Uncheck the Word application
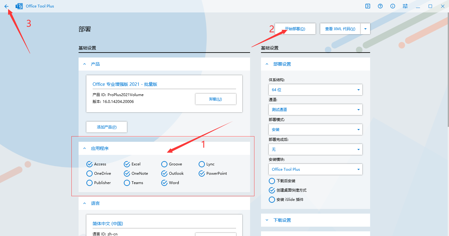449x236 pixels. coord(164,183)
